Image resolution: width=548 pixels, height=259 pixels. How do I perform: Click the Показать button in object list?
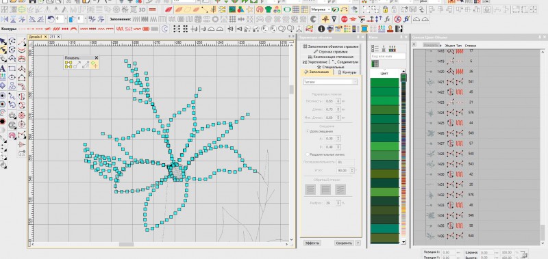(x=431, y=45)
